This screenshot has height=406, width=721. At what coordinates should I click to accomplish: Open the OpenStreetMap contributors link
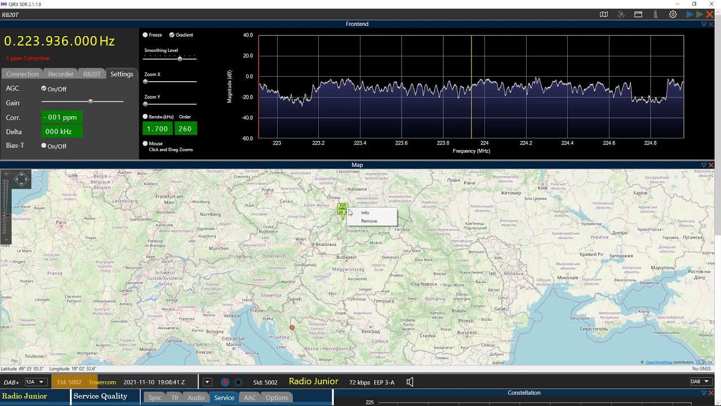660,363
